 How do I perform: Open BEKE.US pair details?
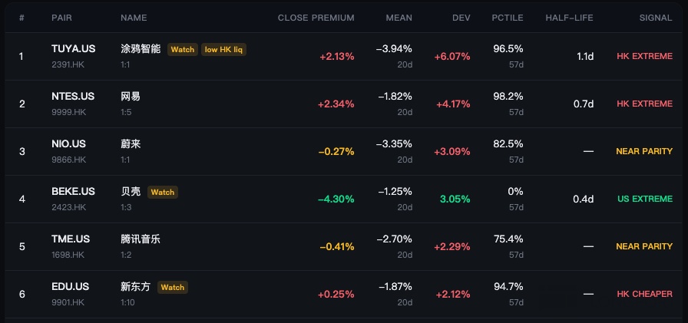73,192
